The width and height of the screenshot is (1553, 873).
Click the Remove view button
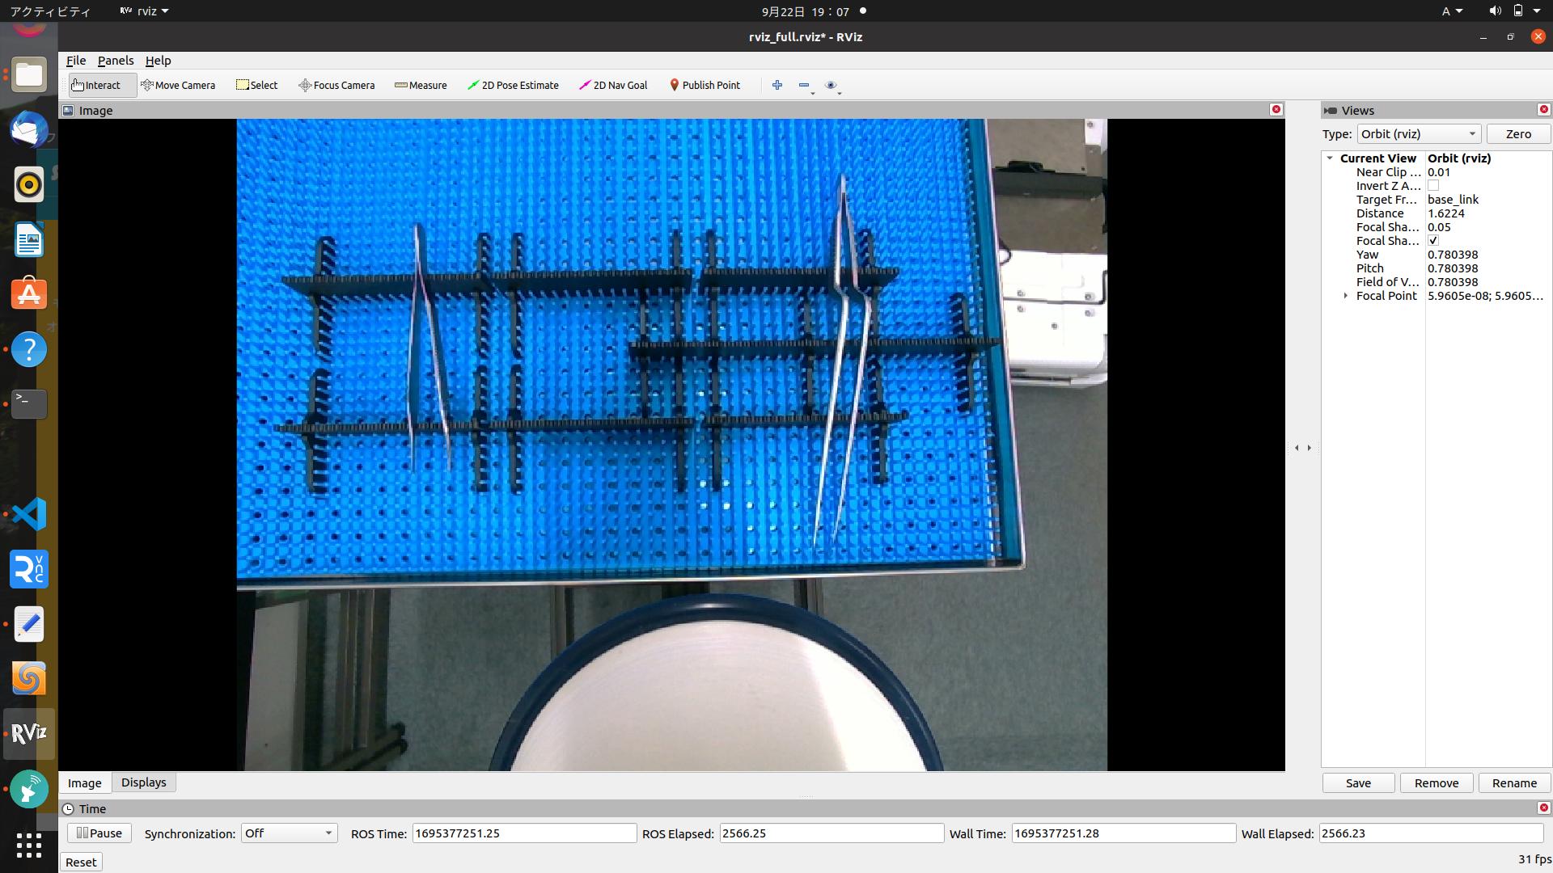(1437, 783)
